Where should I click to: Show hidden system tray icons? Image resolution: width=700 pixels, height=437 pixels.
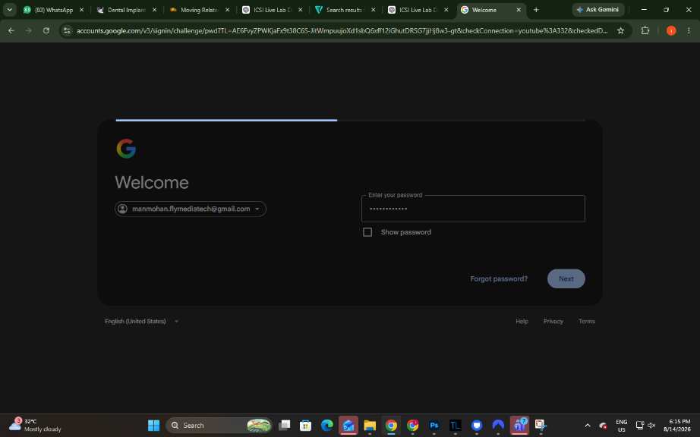tap(588, 425)
